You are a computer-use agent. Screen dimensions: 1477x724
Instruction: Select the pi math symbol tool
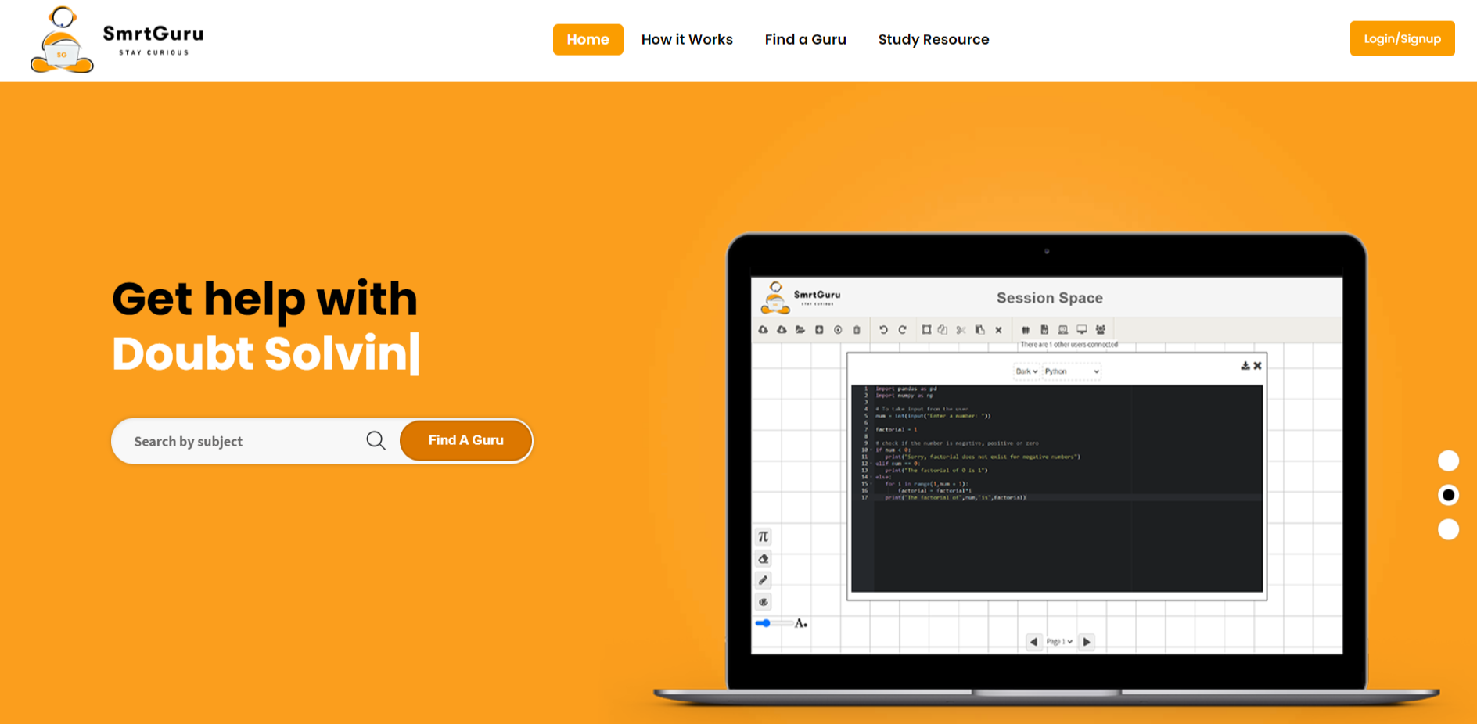click(x=764, y=536)
